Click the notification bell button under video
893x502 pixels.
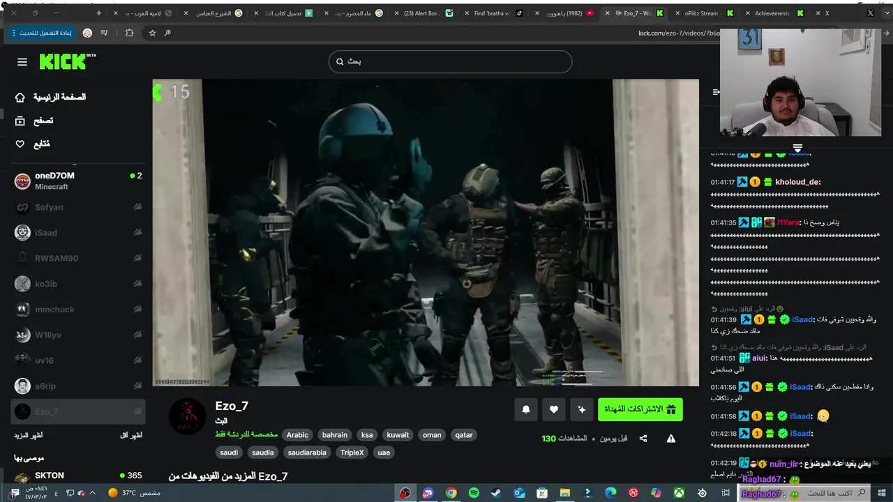pos(526,409)
